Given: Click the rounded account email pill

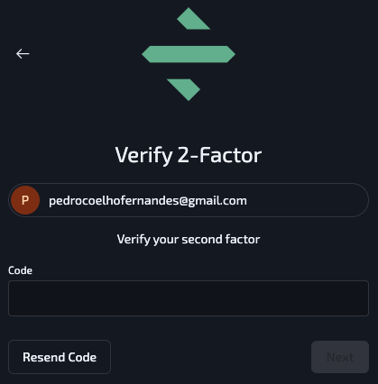Looking at the screenshot, I should pos(189,200).
